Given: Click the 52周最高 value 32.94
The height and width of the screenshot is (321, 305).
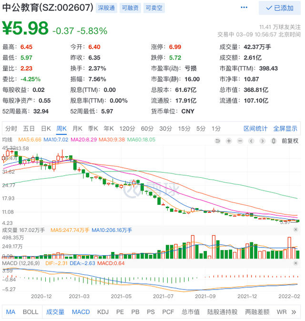Looking at the screenshot, I should click(41, 111).
